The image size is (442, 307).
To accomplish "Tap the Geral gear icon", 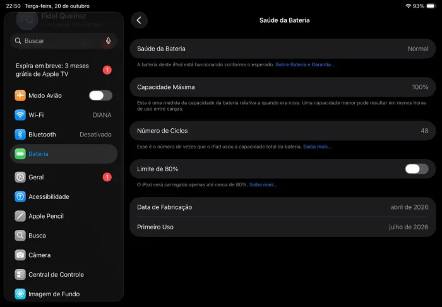I will [x=20, y=177].
